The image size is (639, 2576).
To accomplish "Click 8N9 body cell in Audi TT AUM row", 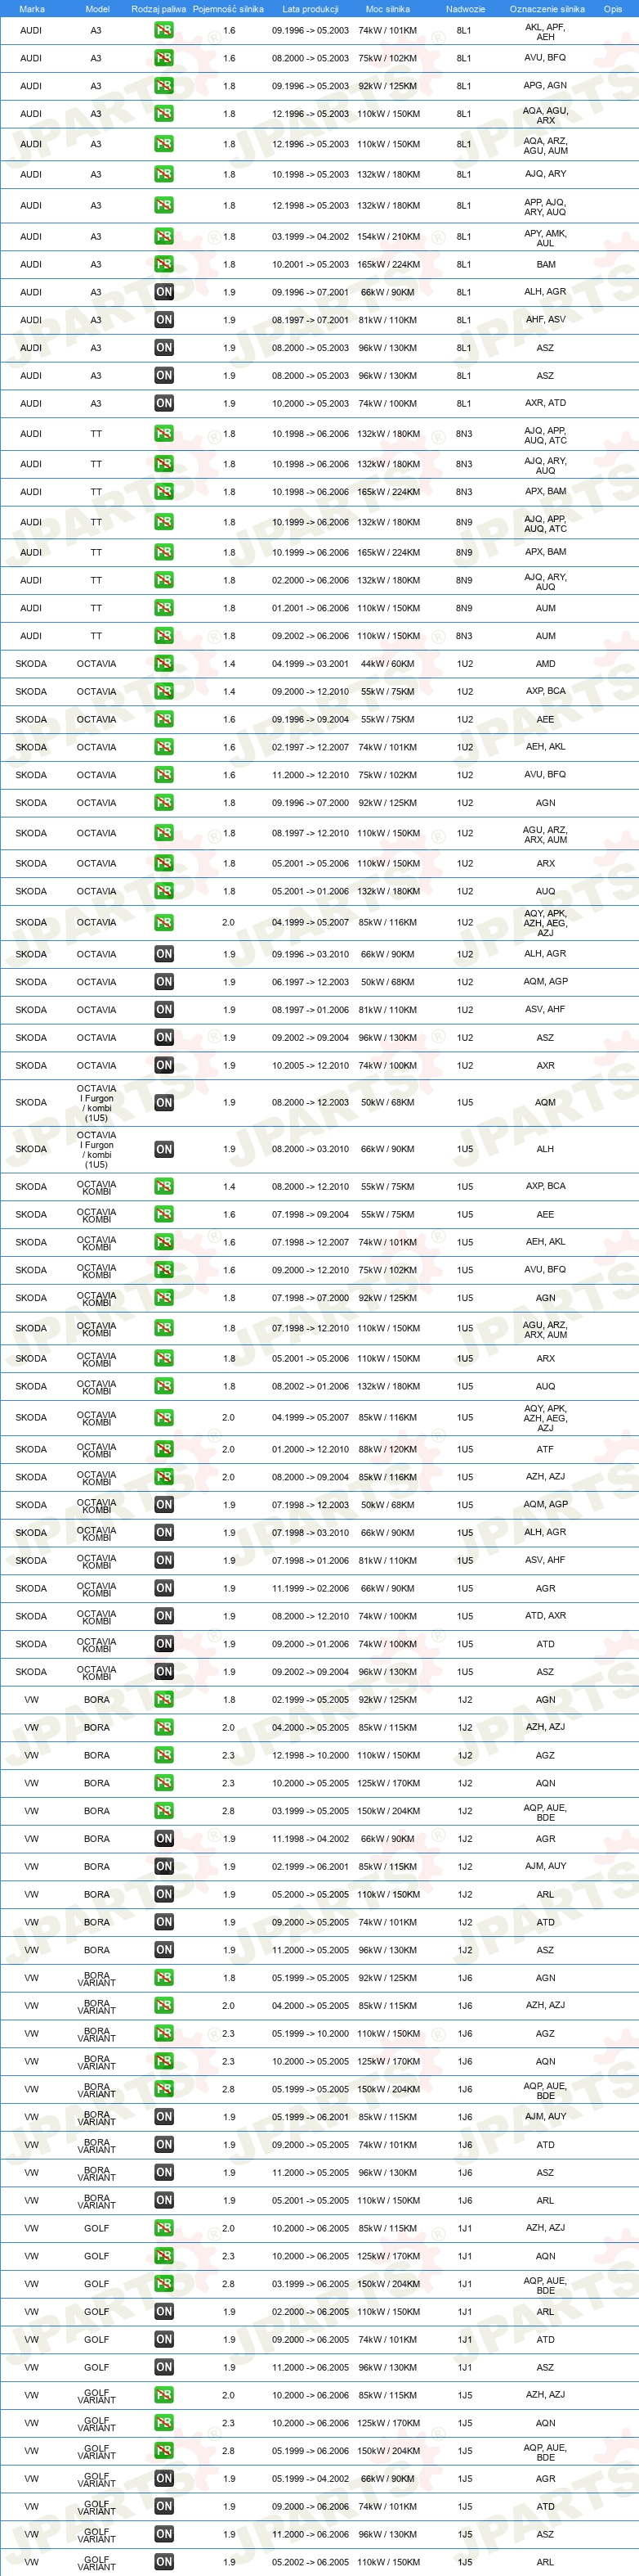I will pos(464,608).
